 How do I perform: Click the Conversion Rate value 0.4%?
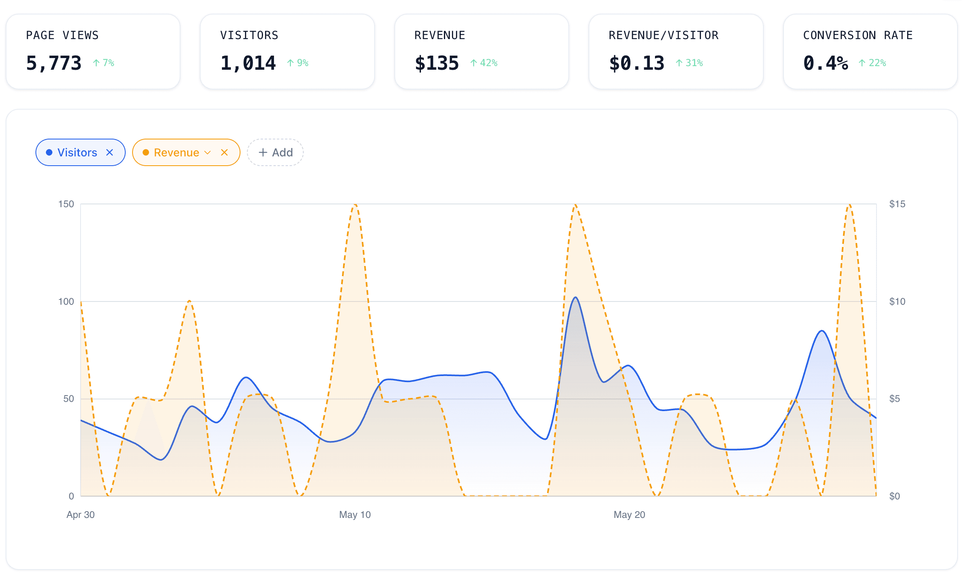(x=825, y=63)
